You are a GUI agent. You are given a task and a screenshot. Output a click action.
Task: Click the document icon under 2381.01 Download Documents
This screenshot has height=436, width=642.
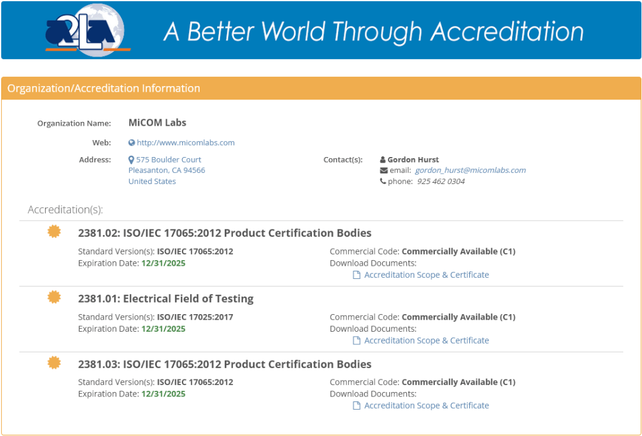coord(356,340)
